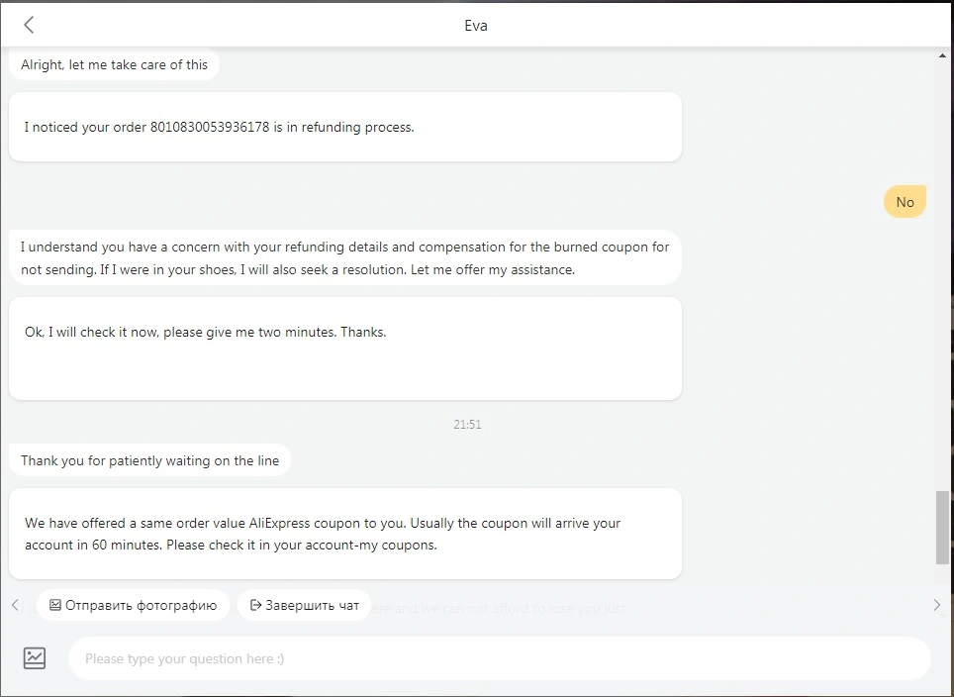Image resolution: width=954 pixels, height=697 pixels.
Task: Click the order 8010830053936178 refund message
Action: pyautogui.click(x=345, y=127)
